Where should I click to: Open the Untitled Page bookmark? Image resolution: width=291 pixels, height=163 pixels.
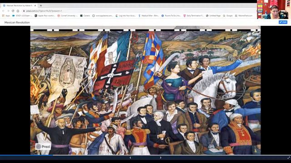point(213,16)
